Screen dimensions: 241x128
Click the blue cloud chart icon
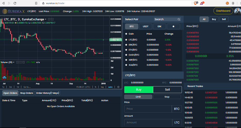(4, 77)
